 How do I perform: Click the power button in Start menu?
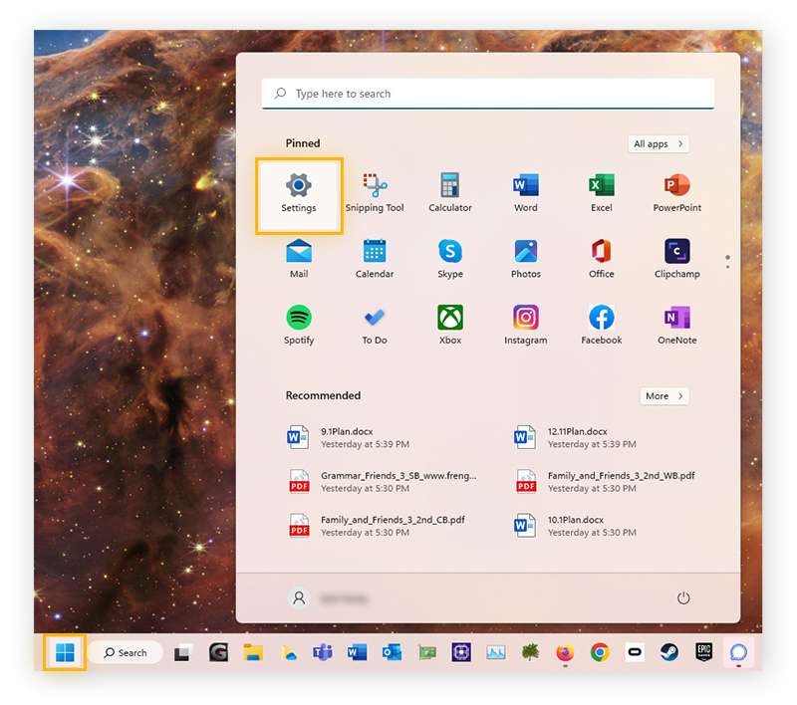pos(683,597)
